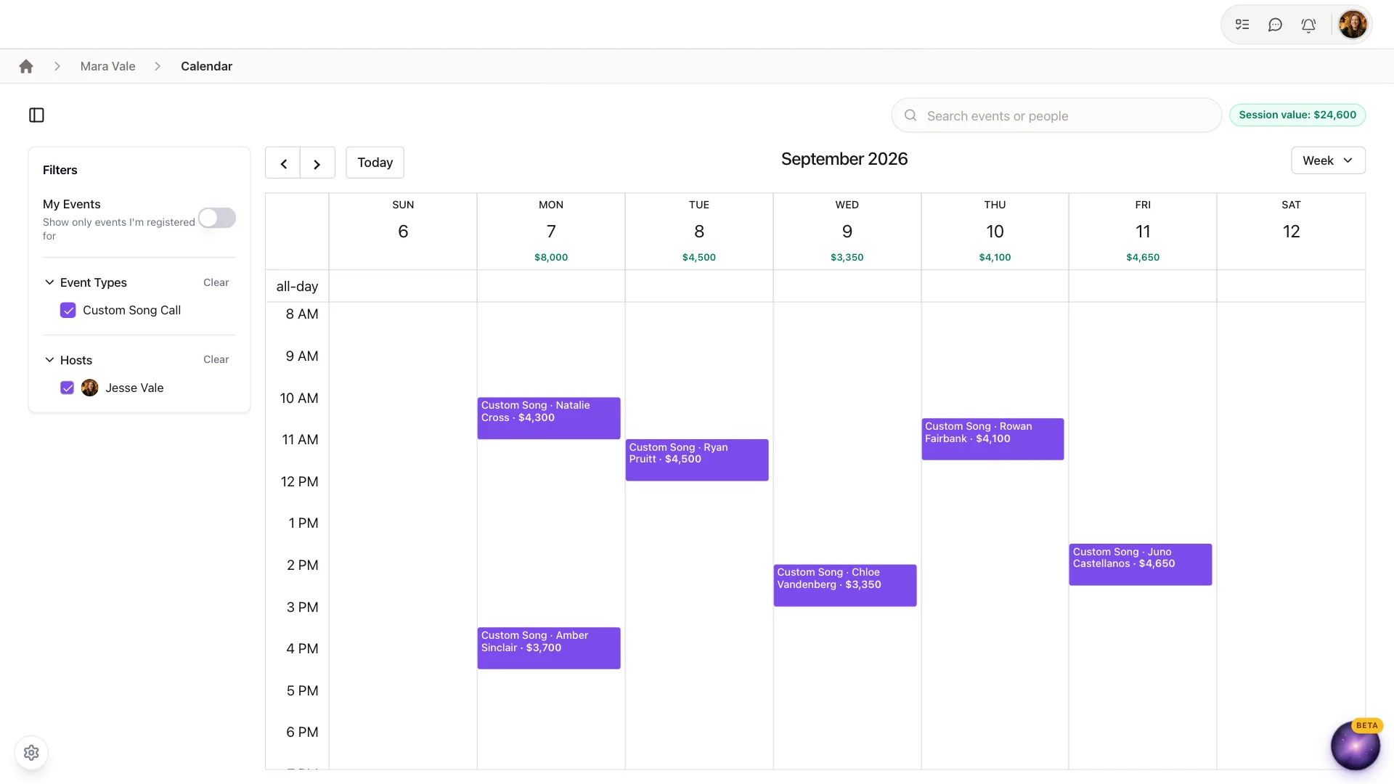Screen dimensions: 1394x784
Task: Go to the previous week arrow
Action: 283,163
